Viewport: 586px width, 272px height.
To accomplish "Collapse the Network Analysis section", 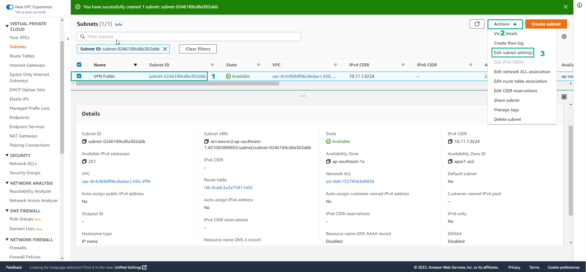I will [x=7, y=183].
